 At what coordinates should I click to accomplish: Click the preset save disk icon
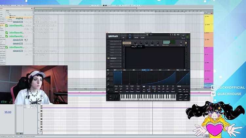(x=147, y=35)
